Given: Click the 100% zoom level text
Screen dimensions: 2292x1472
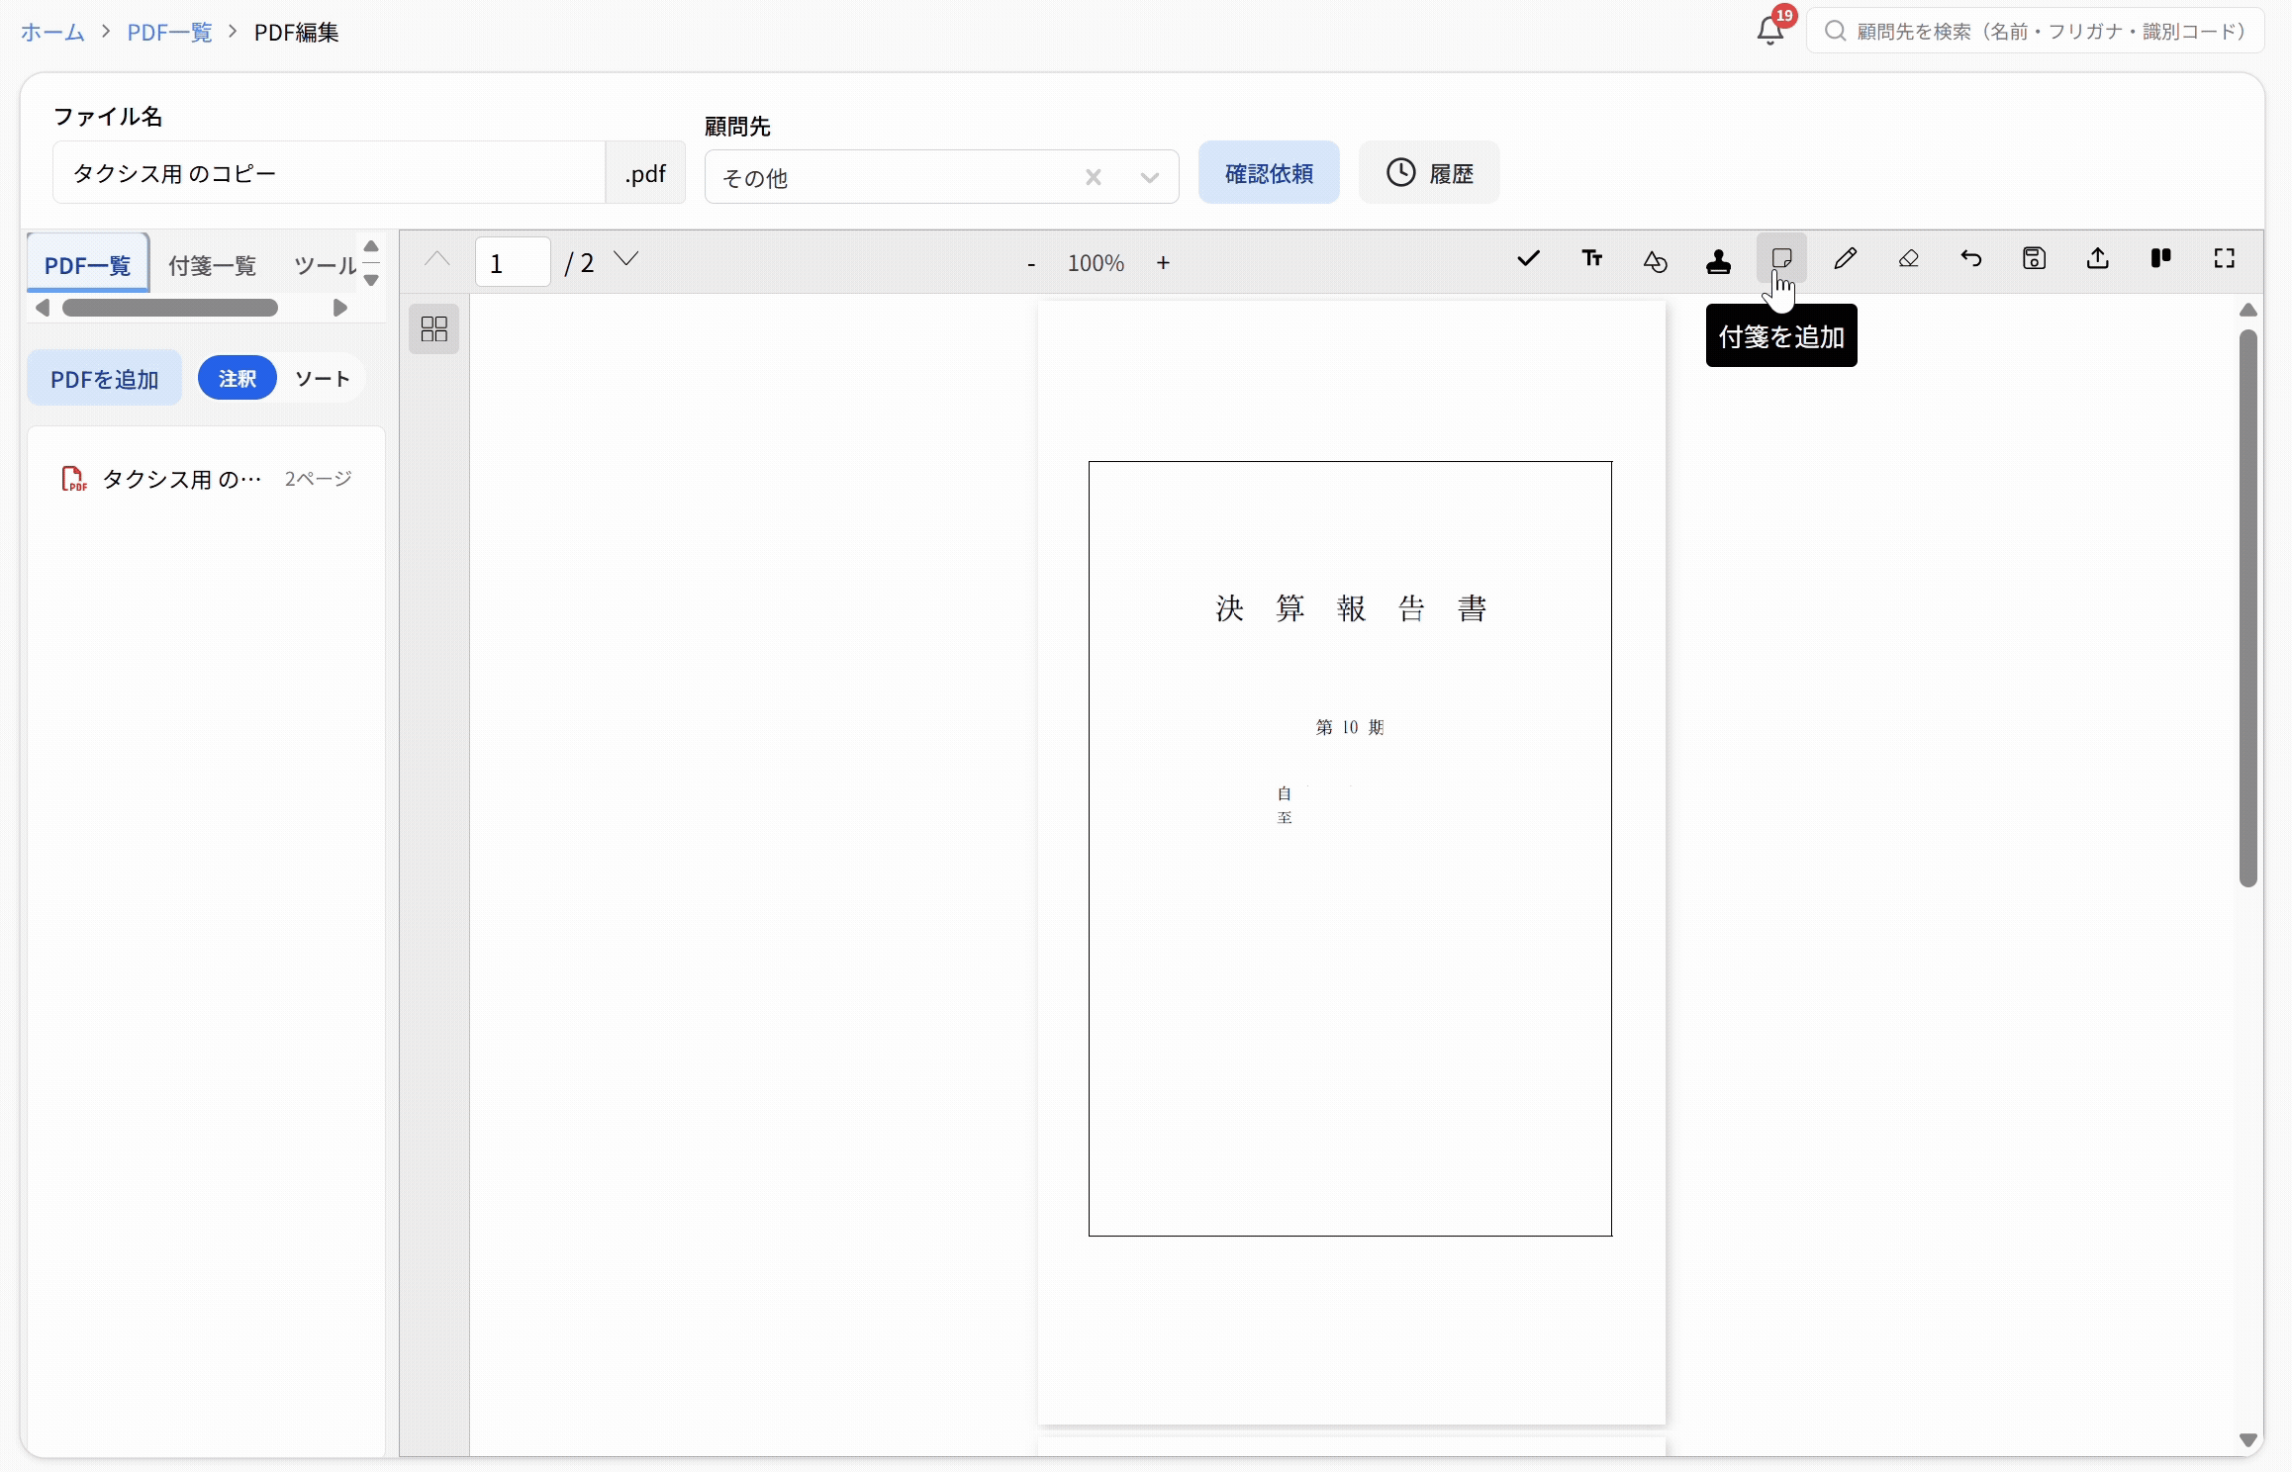Looking at the screenshot, I should click(x=1096, y=263).
